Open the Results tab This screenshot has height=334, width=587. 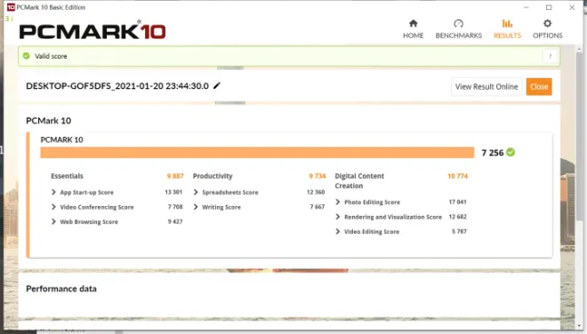coord(507,29)
